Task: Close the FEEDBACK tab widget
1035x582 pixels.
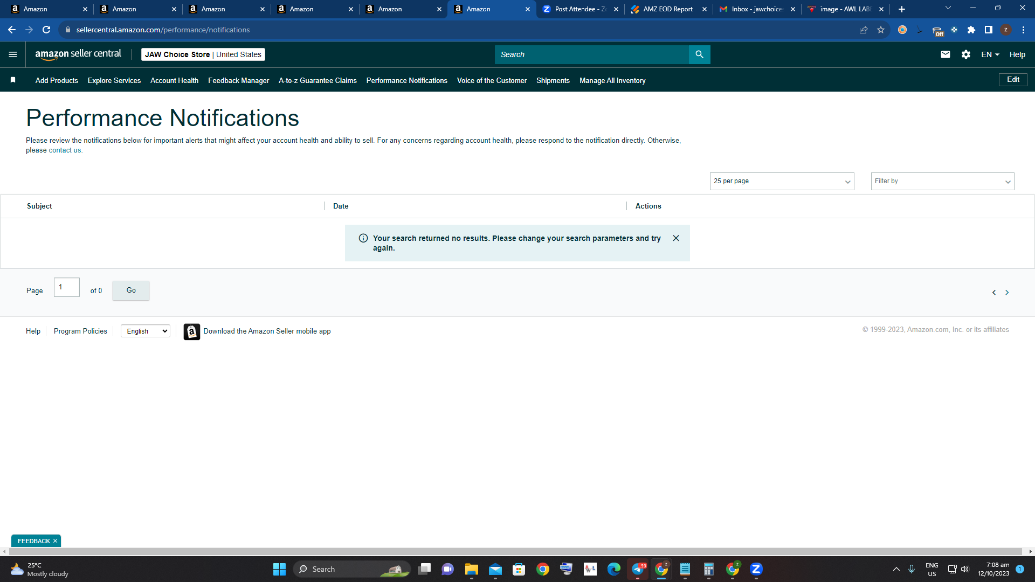Action: click(55, 541)
